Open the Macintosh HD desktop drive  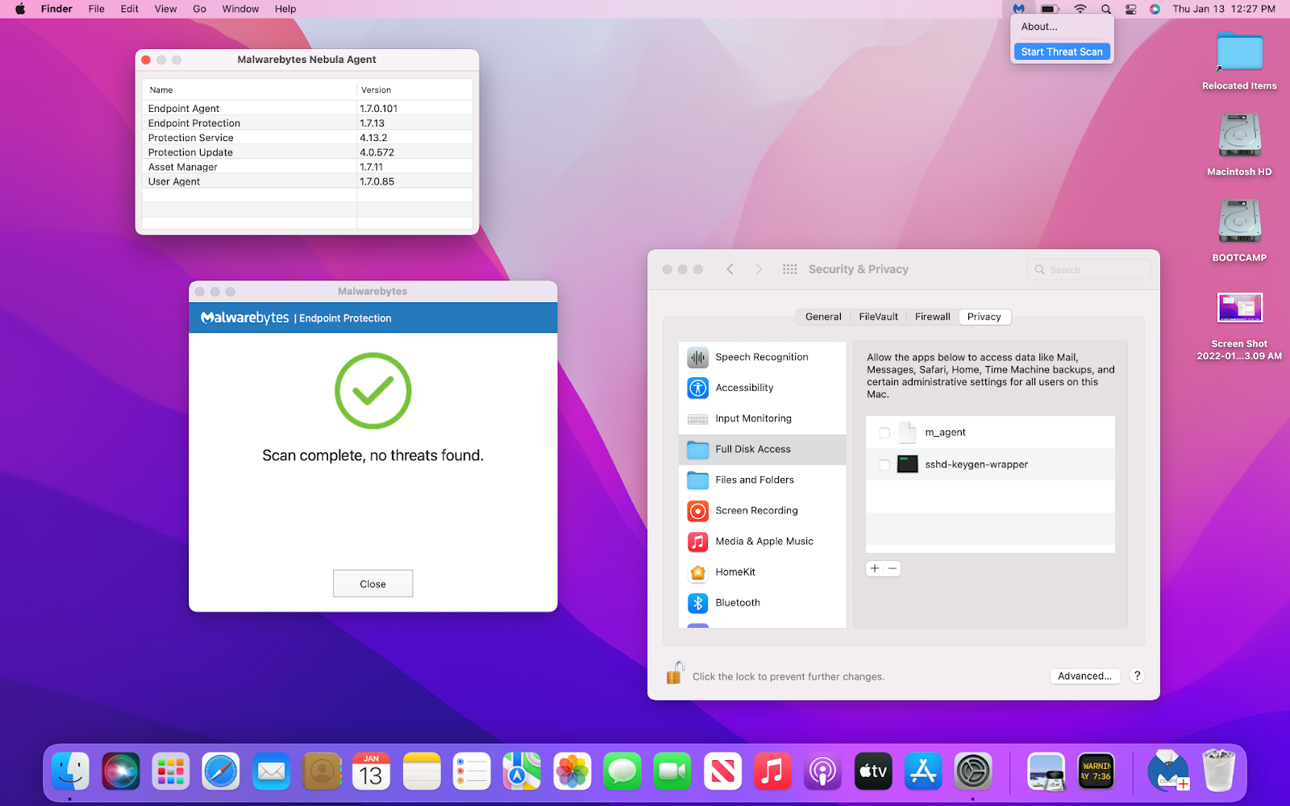tap(1238, 136)
